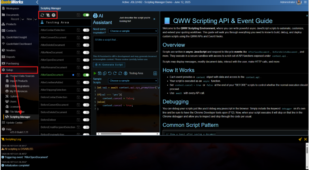Select the BeforeDeleteDocument event script
309x170 pixels.
(54, 112)
